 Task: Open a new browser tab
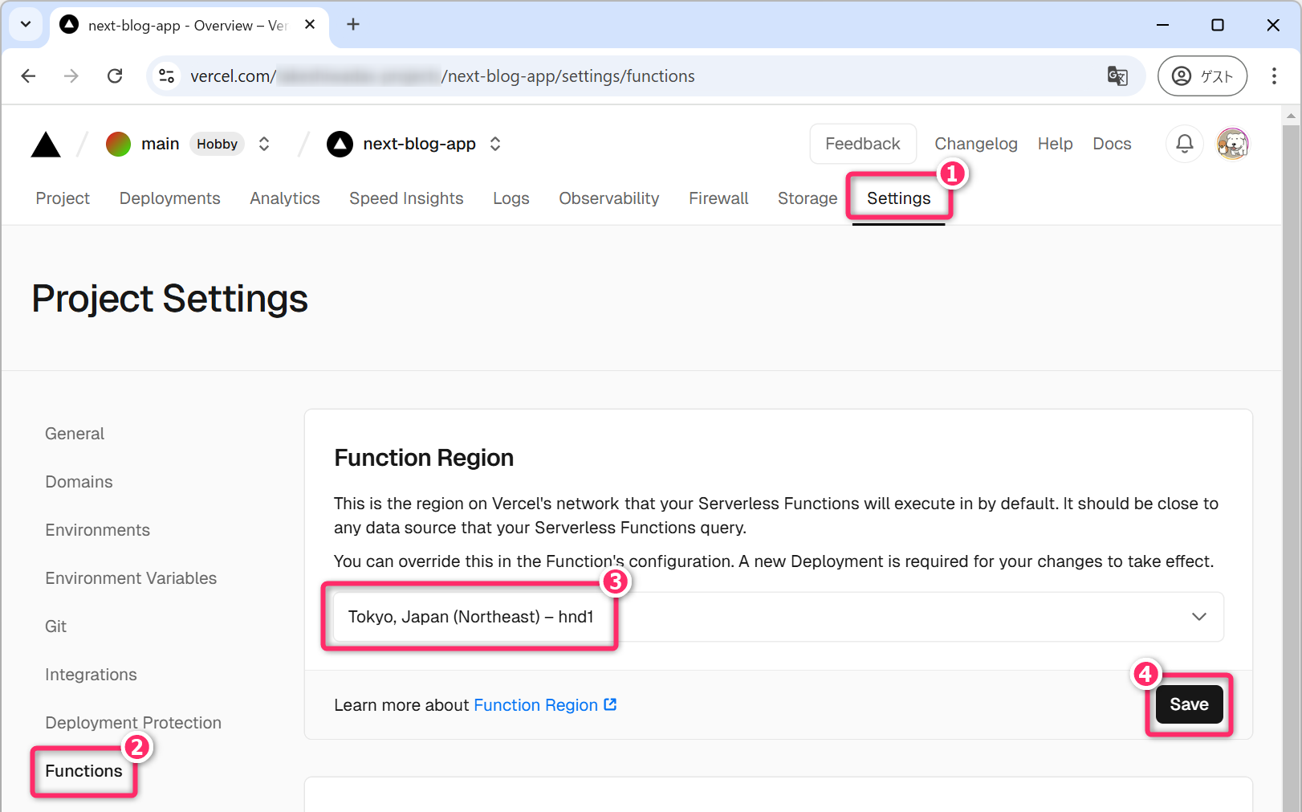pos(352,25)
